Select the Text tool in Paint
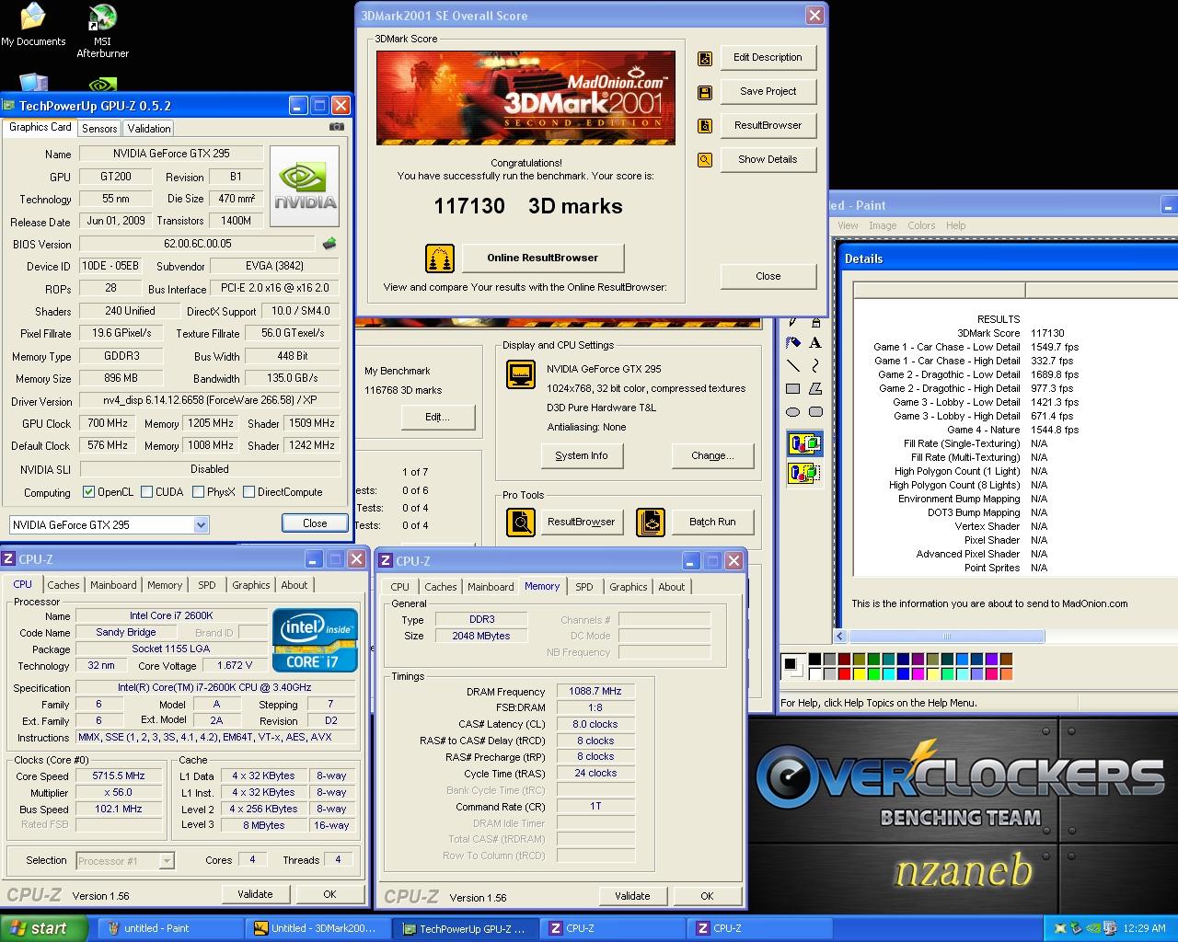 tap(815, 342)
